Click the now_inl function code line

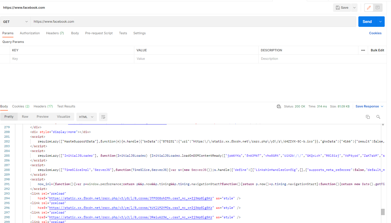211,184
